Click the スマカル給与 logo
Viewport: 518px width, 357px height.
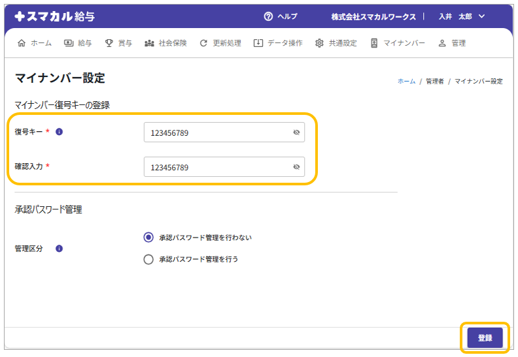55,16
